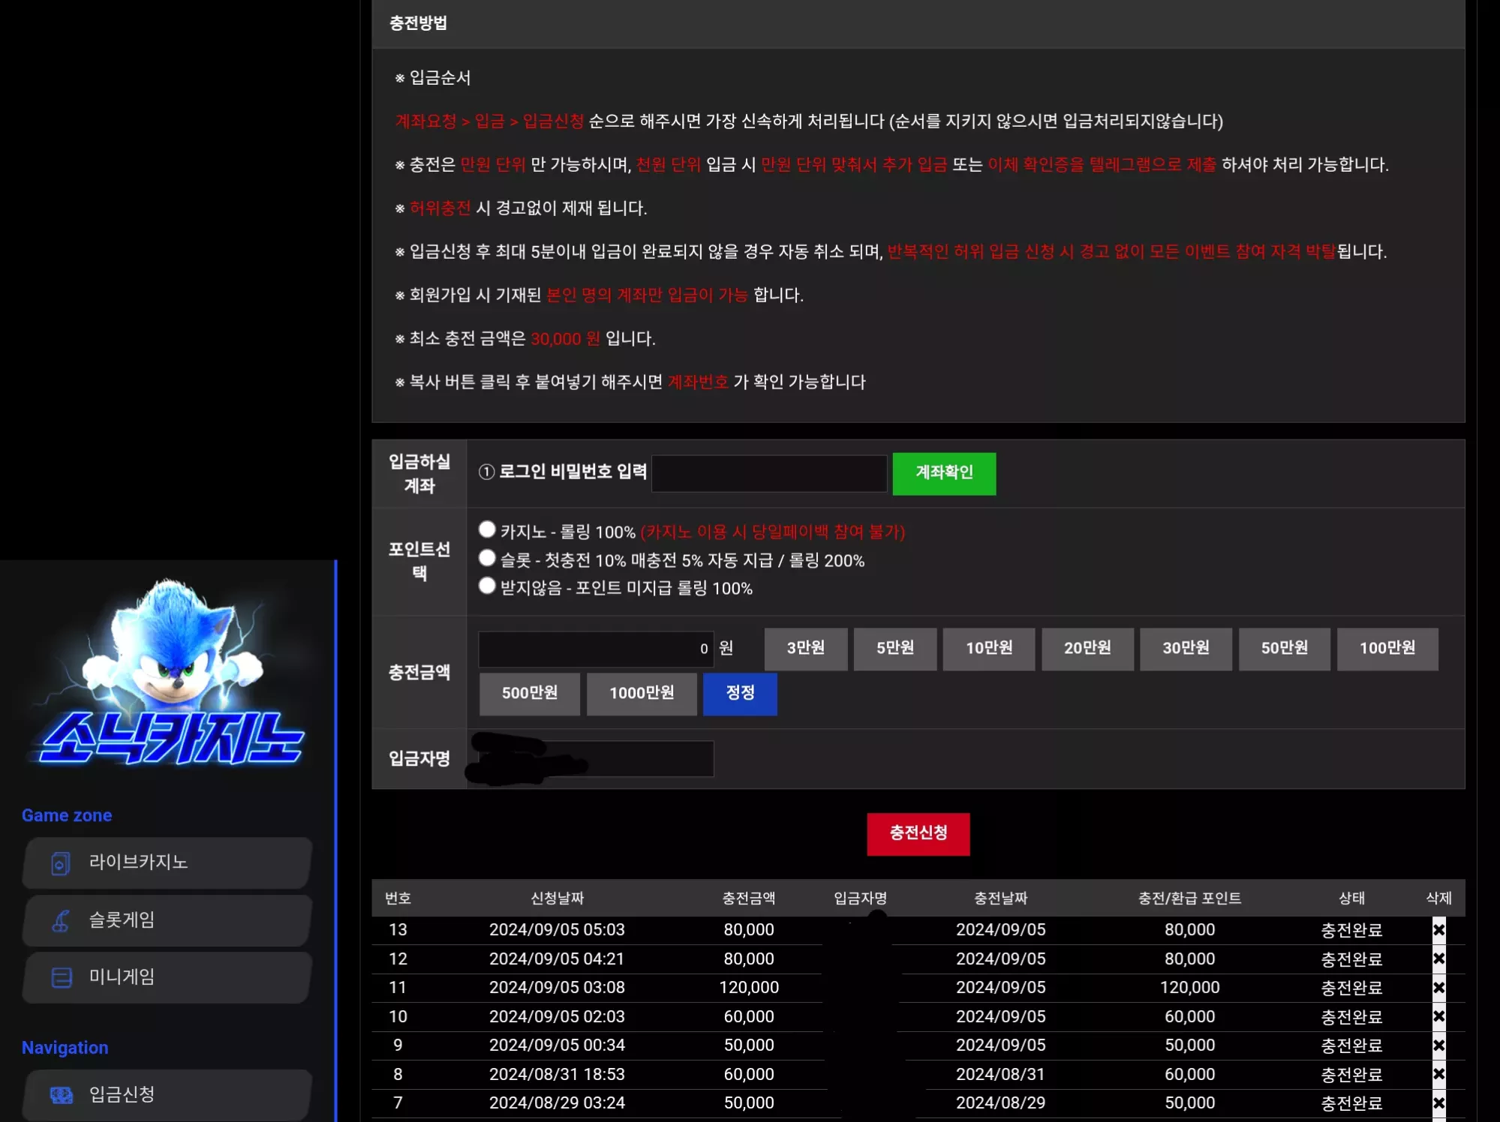The image size is (1500, 1122).
Task: Delete deposit record number 13
Action: pyautogui.click(x=1438, y=930)
